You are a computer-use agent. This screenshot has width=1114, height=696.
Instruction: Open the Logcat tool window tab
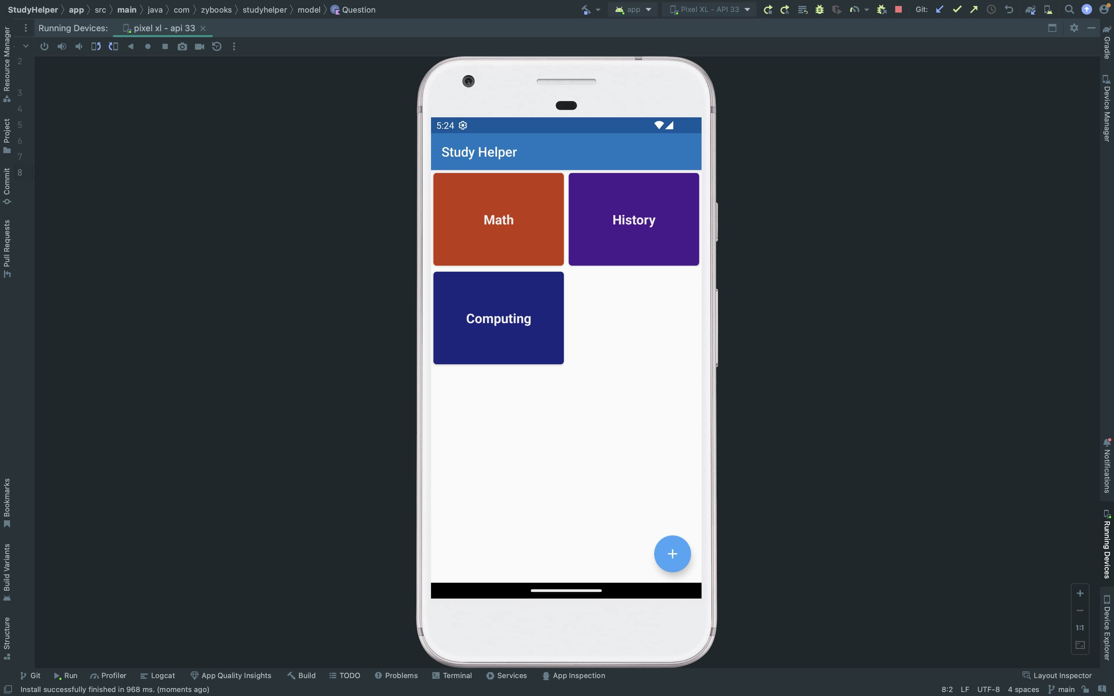[x=157, y=675]
